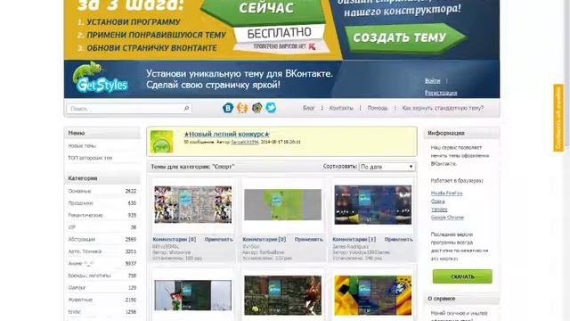
Task: Click the Регистрация link
Action: 441,93
